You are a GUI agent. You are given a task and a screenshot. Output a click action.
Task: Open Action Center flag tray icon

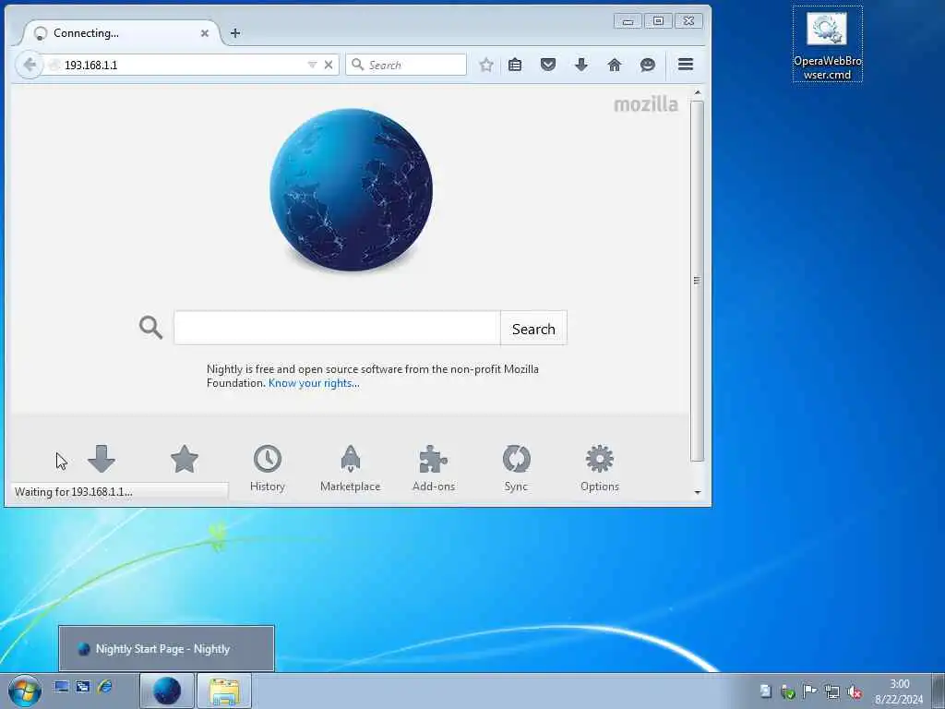810,691
